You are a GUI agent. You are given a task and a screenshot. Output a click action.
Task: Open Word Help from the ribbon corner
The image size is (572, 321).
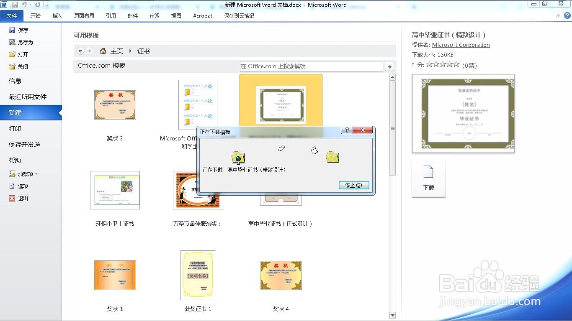click(x=567, y=15)
